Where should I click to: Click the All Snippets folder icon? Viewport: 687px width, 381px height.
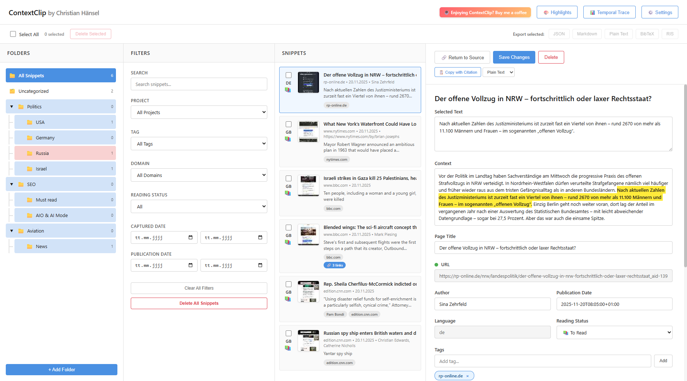(x=12, y=76)
